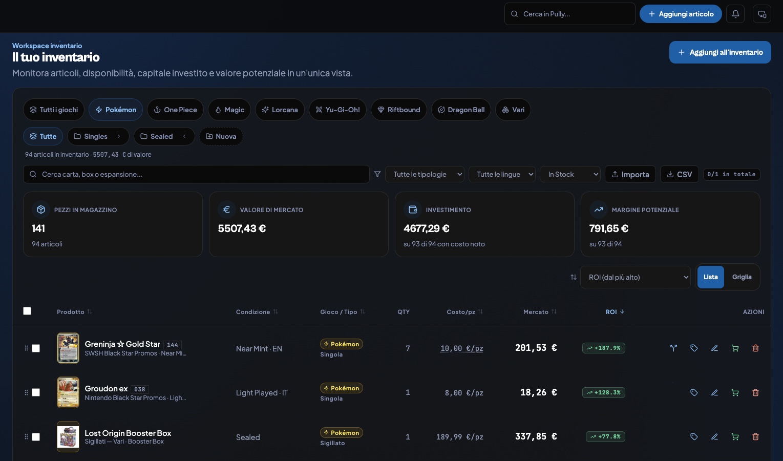The height and width of the screenshot is (461, 783).
Task: Select the Pokémon game tab
Action: pyautogui.click(x=116, y=110)
